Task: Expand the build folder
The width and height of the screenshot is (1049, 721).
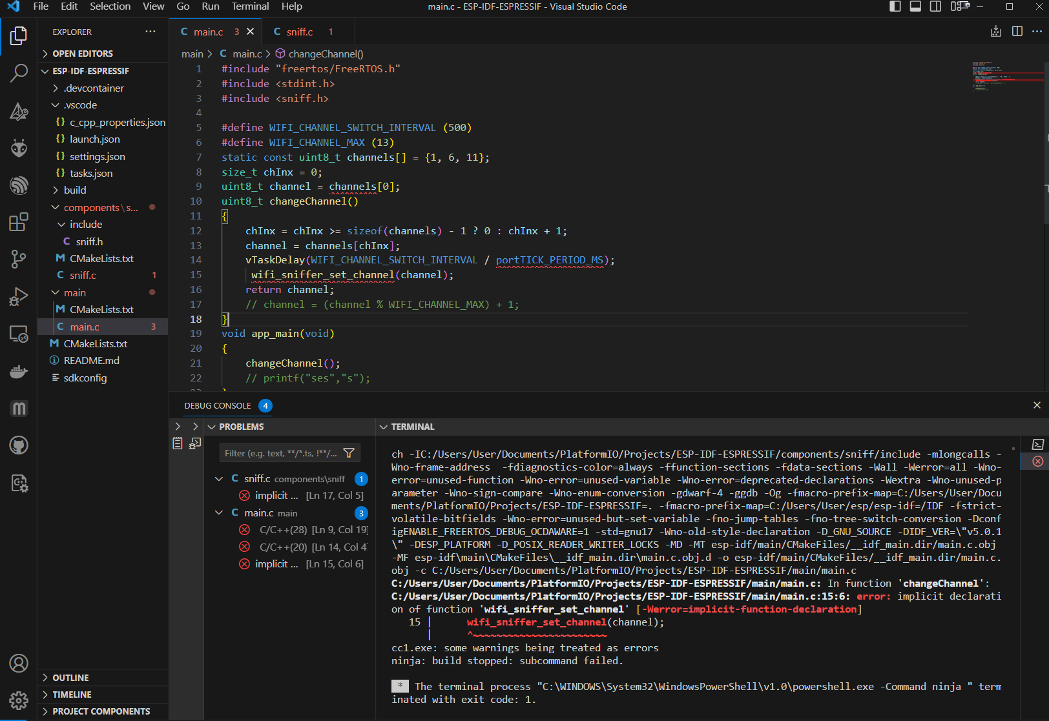Action: [x=103, y=190]
